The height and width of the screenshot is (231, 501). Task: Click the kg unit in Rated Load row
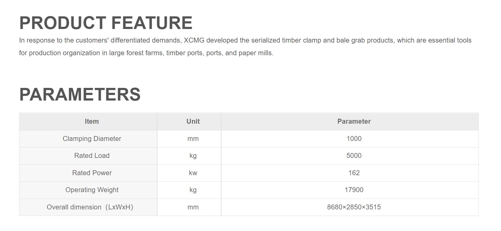(193, 156)
